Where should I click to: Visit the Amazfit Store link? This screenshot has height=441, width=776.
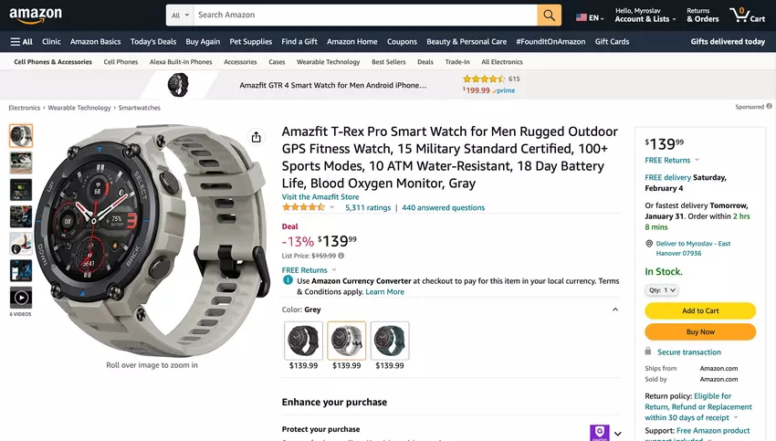point(320,197)
